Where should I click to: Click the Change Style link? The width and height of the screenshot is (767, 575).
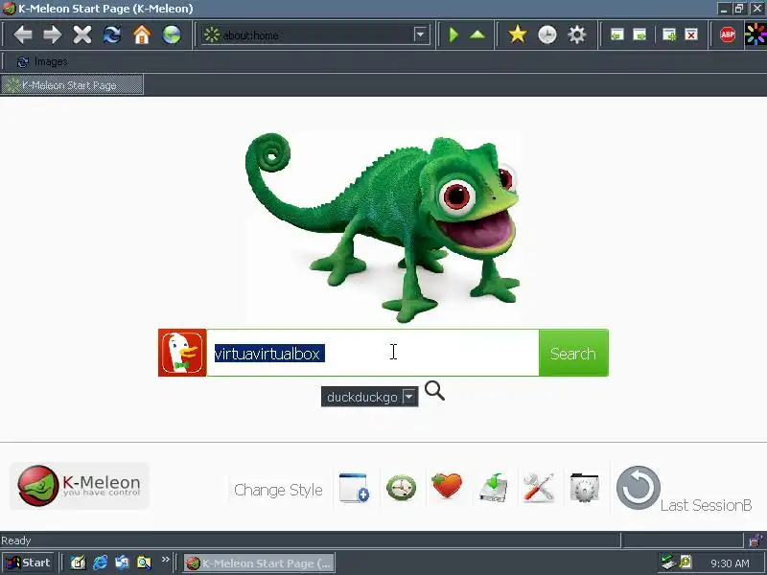(x=278, y=490)
